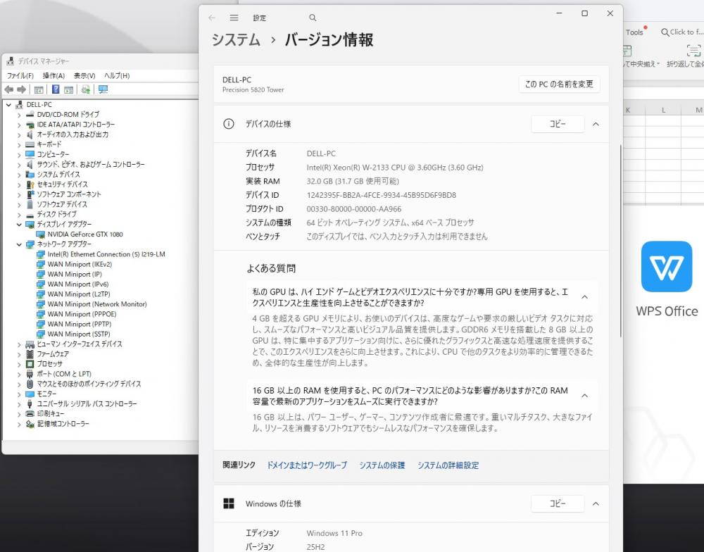Copy device specifications with コピー button

click(557, 124)
